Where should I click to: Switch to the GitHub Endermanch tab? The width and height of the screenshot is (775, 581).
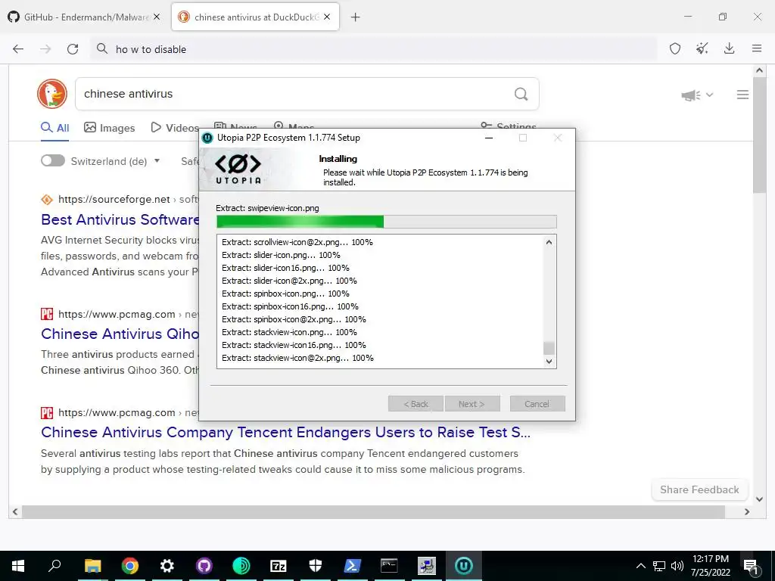84,17
